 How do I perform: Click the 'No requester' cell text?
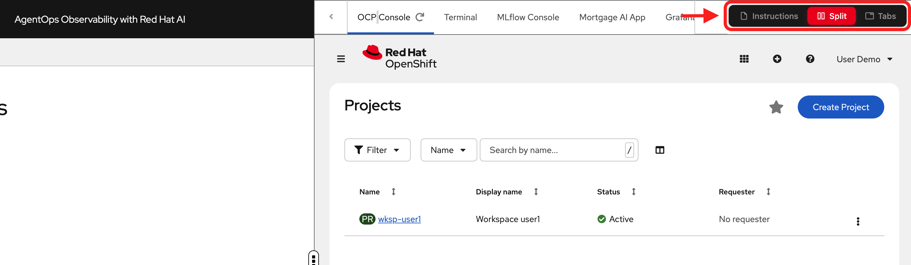pos(744,219)
